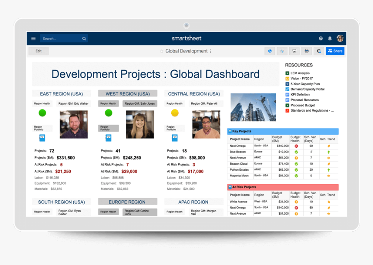Open dashboard settings gear icon
Image resolution: width=373 pixels, height=265 pixels.
[x=319, y=51]
